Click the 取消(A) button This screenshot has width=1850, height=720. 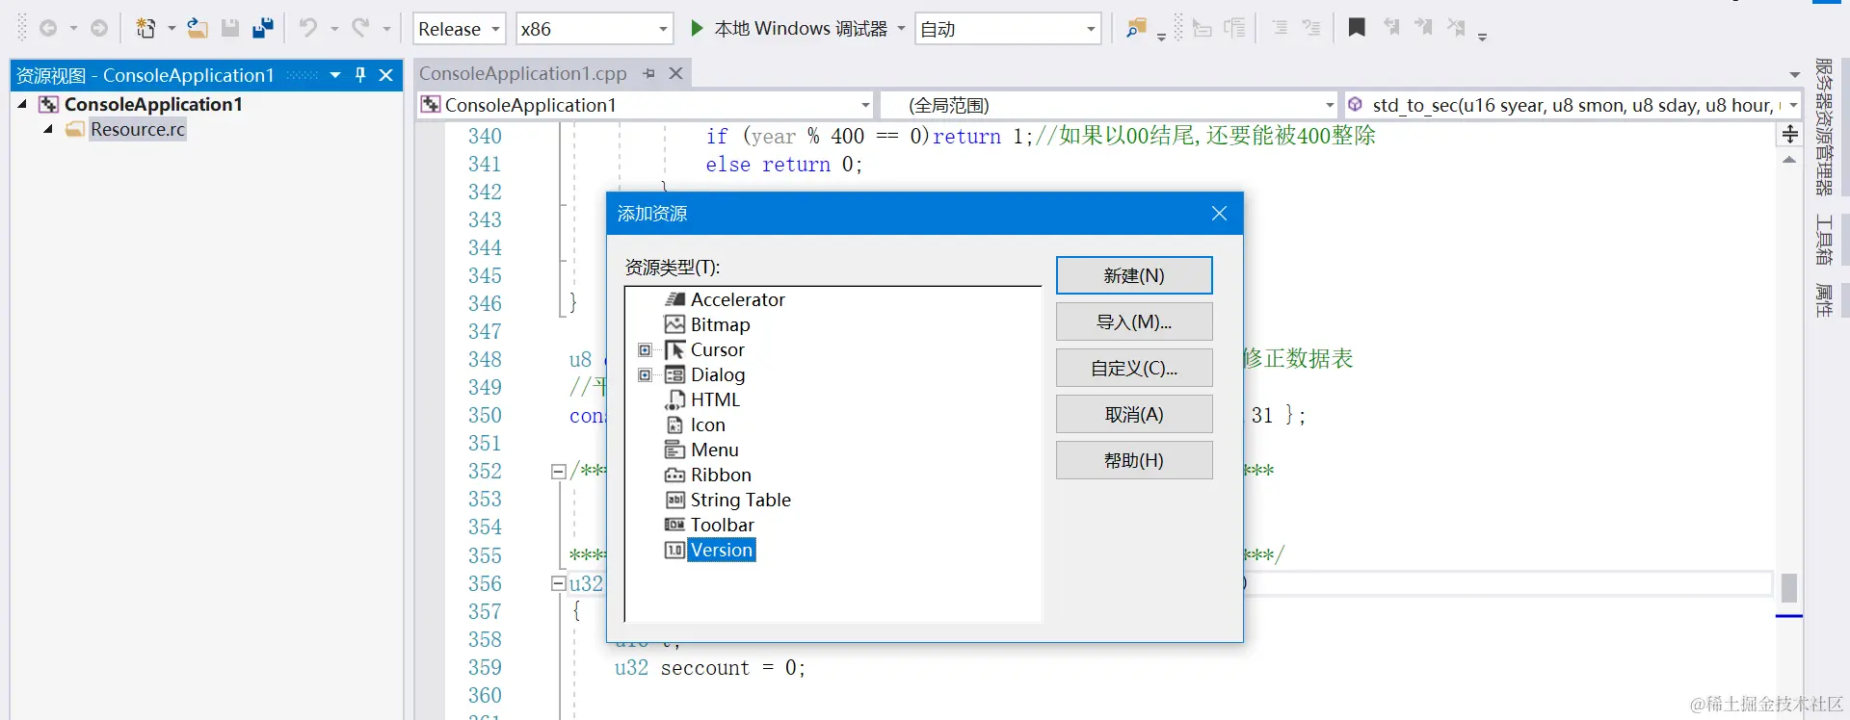[x=1134, y=414]
